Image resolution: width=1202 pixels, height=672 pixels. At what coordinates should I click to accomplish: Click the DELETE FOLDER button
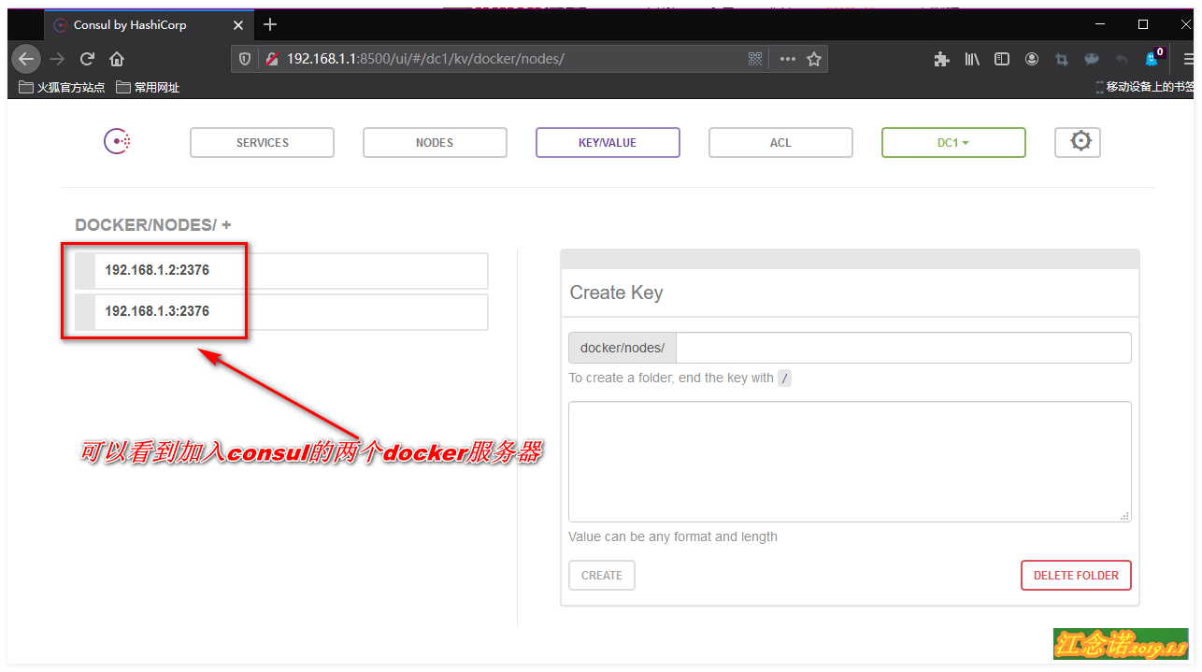(1076, 575)
